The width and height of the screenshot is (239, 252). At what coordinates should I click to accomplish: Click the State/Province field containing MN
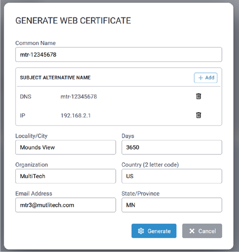click(x=171, y=205)
